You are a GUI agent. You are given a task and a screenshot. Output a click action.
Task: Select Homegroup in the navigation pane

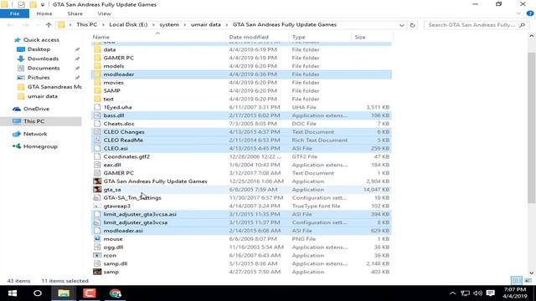tap(40, 146)
